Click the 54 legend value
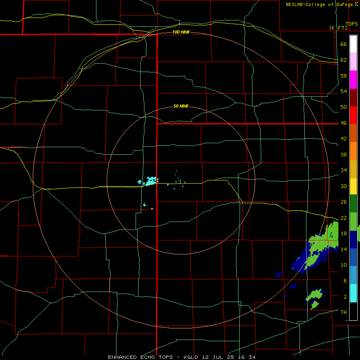Image resolution: width=360 pixels, height=360 pixels. point(344,91)
